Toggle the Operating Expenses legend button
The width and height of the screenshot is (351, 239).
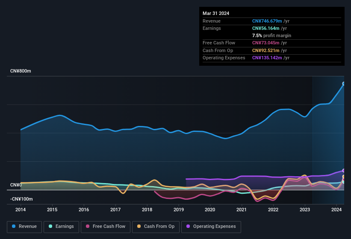211,227
